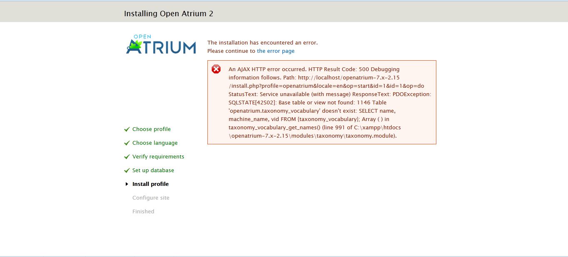The height and width of the screenshot is (257, 568).
Task: Click the checkmark next to Set up database
Action: point(127,170)
